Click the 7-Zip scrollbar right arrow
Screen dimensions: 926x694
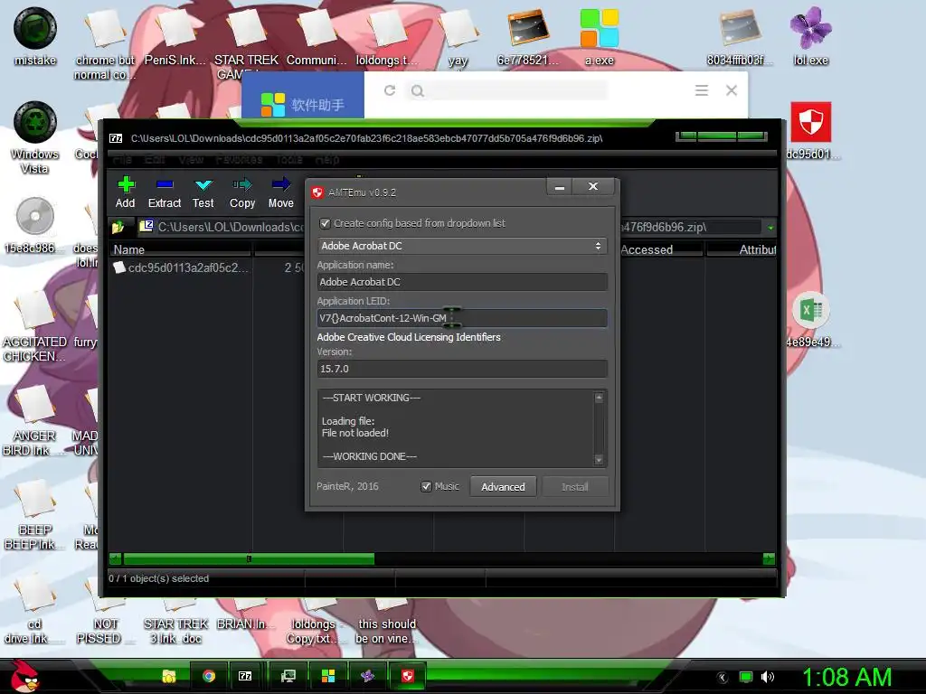[769, 558]
